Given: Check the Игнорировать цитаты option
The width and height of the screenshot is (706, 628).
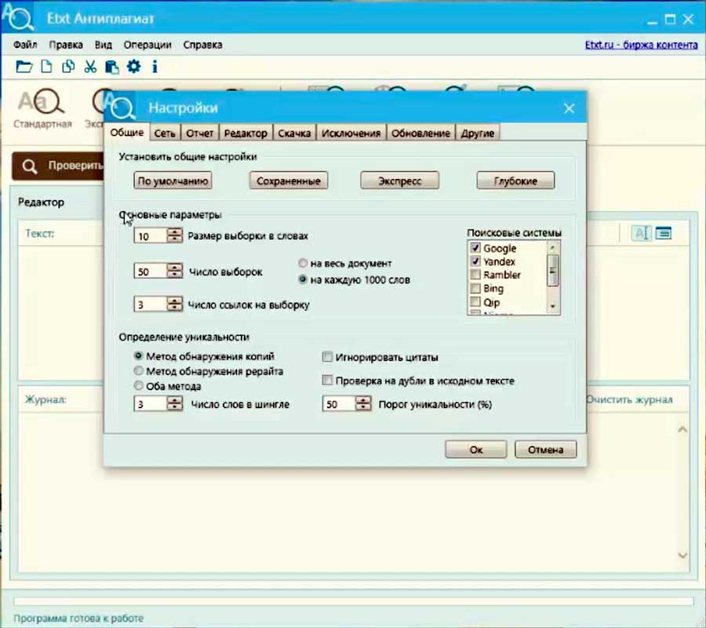Looking at the screenshot, I should [x=327, y=357].
